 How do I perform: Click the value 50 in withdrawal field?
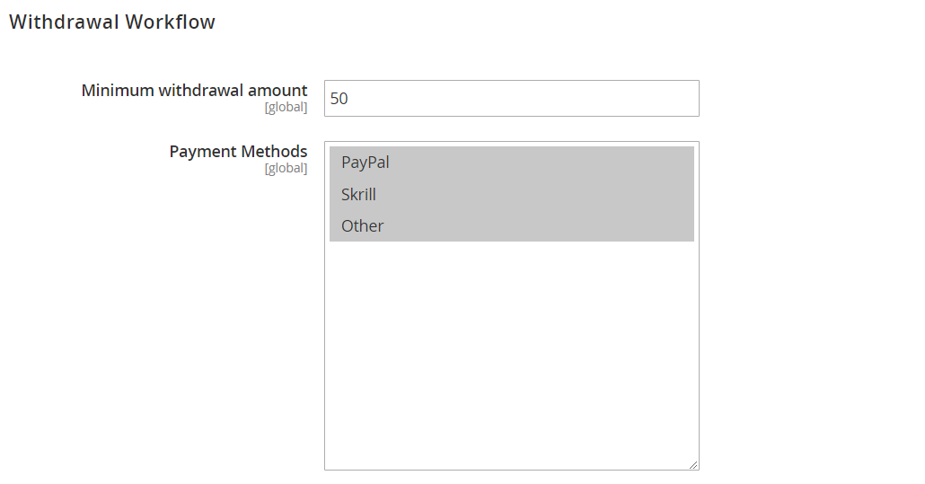(x=339, y=99)
